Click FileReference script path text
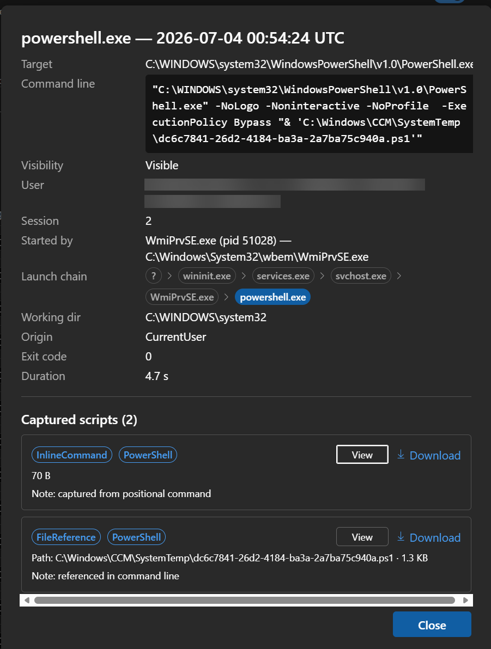Image resolution: width=491 pixels, height=649 pixels. click(229, 558)
